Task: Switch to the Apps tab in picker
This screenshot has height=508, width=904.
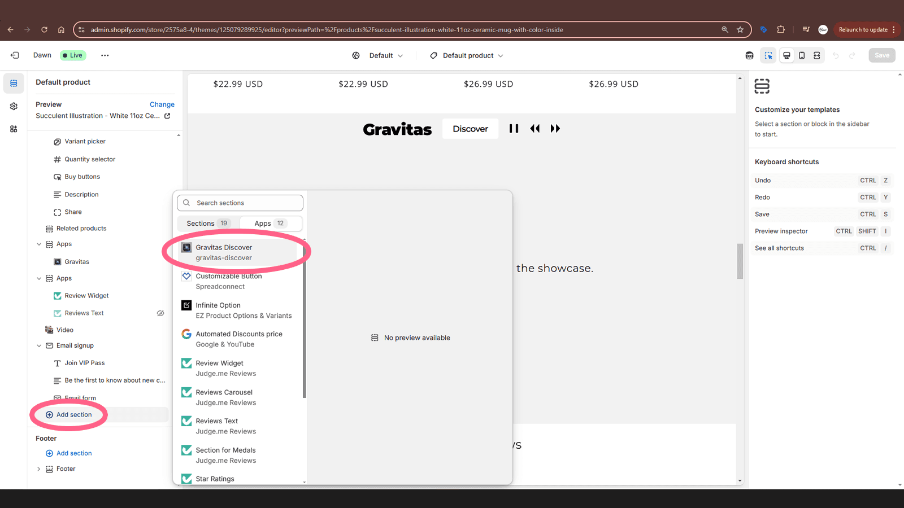Action: 271,224
